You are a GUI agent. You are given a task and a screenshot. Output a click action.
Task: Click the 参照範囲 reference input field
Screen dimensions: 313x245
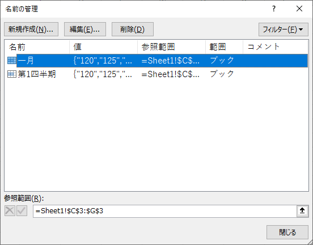click(x=165, y=211)
